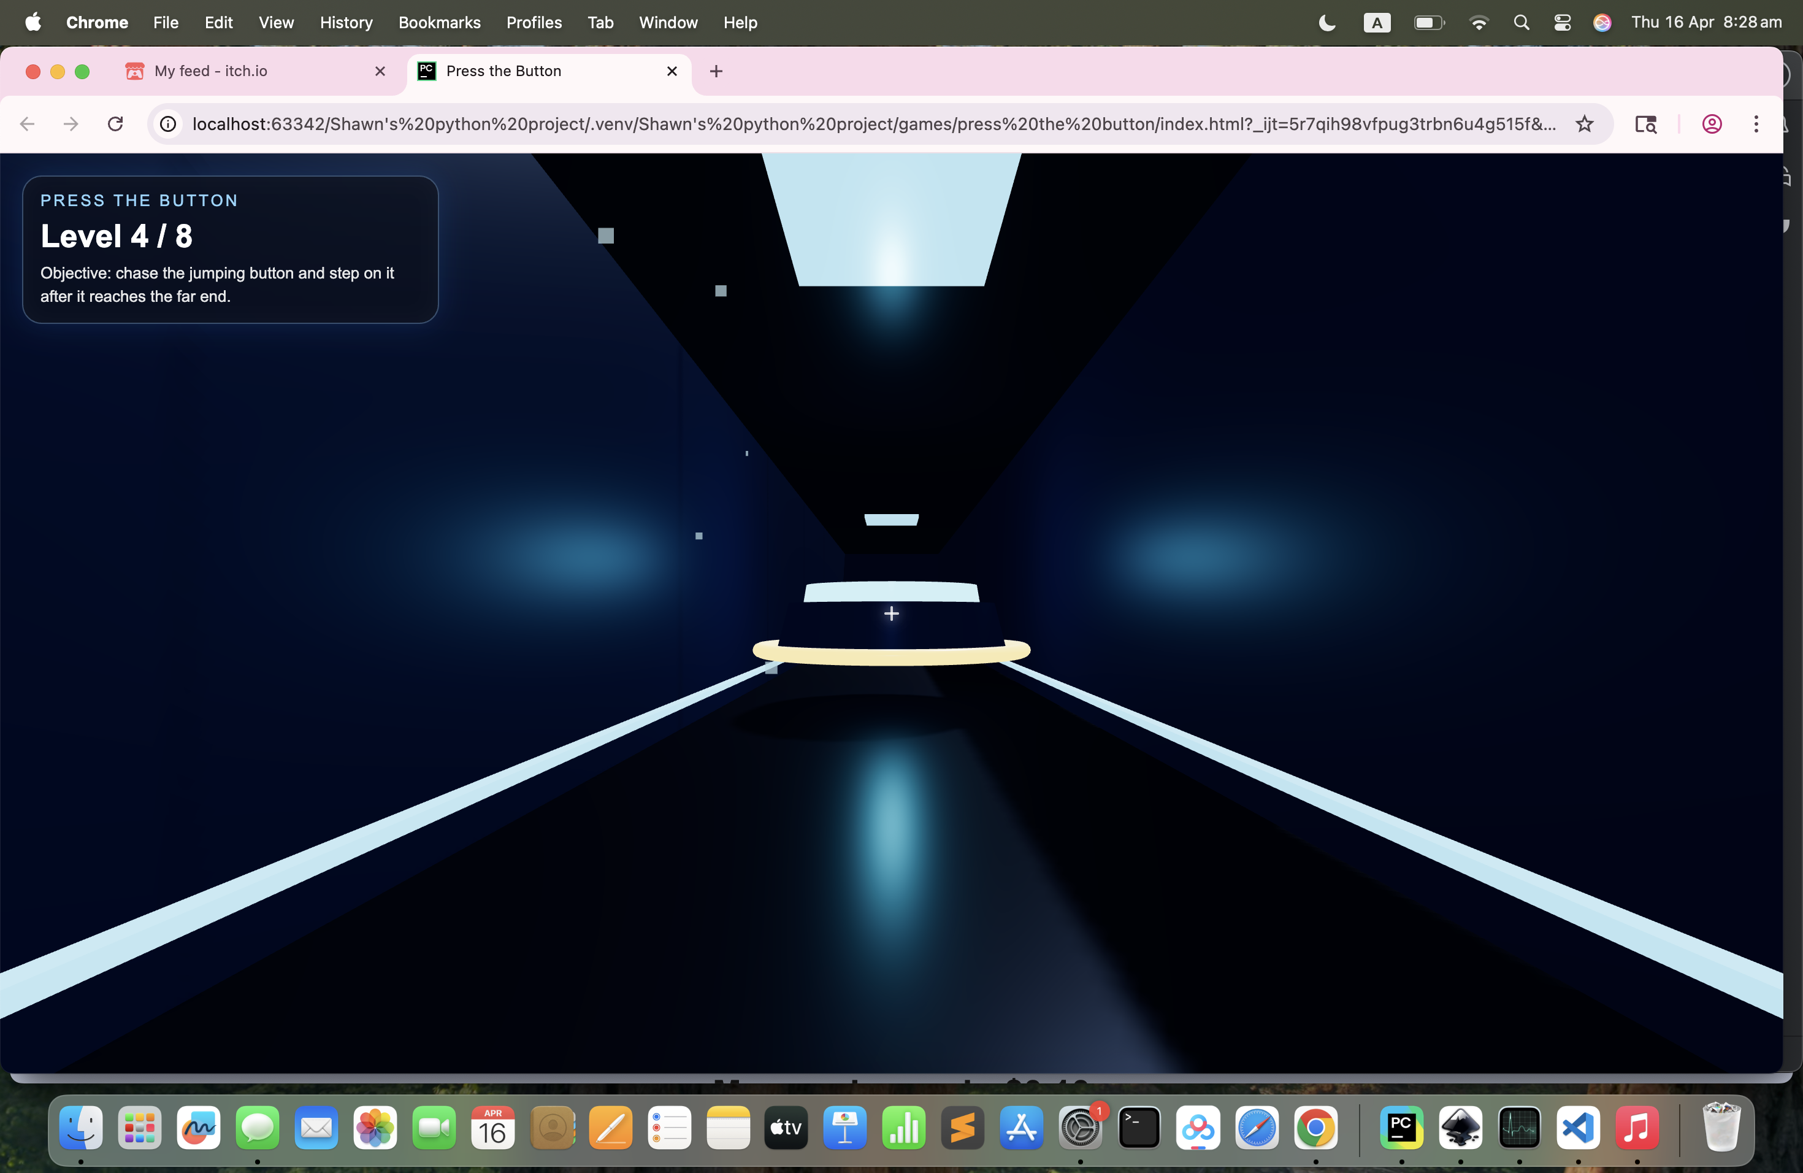Screen dimensions: 1803x1173
Task: Open the Wi-Fi status menu
Action: pos(1478,23)
